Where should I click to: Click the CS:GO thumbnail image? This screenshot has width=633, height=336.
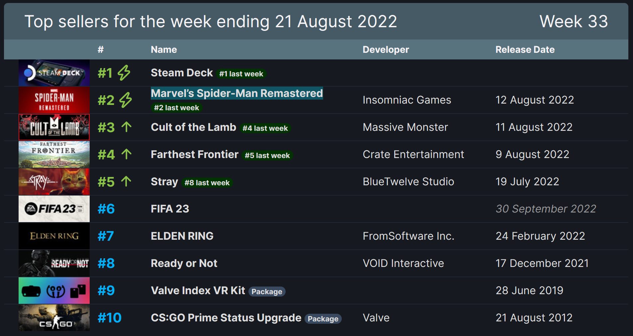point(54,318)
